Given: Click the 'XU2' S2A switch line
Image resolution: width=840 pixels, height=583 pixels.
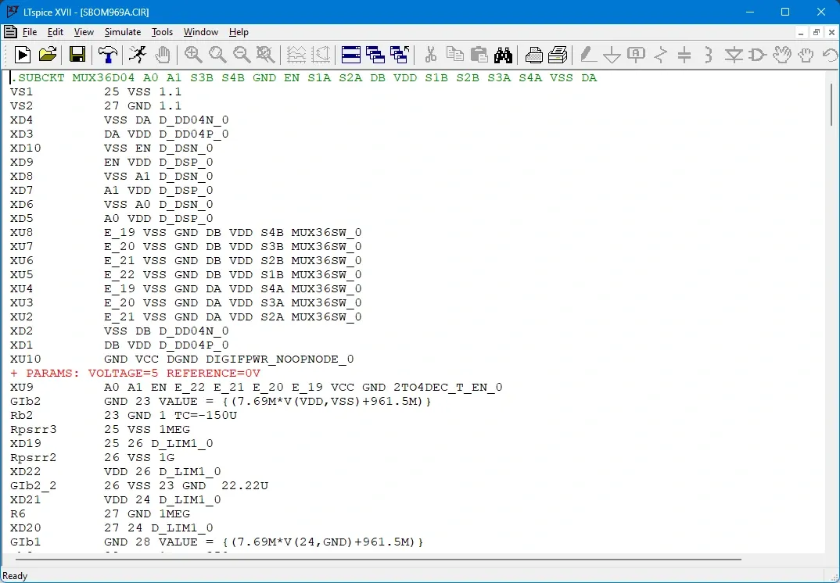Looking at the screenshot, I should [186, 317].
